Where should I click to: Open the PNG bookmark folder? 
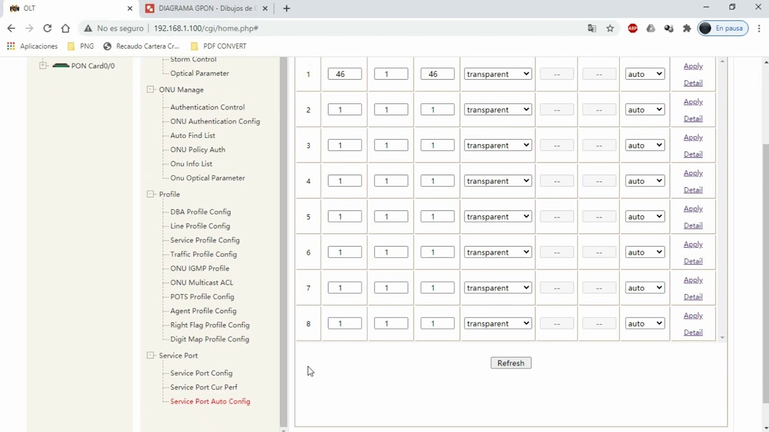[81, 46]
